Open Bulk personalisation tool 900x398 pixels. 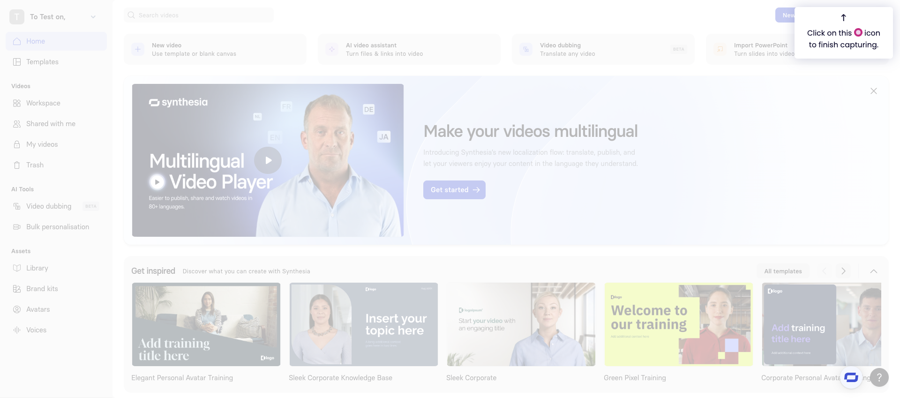pyautogui.click(x=56, y=227)
